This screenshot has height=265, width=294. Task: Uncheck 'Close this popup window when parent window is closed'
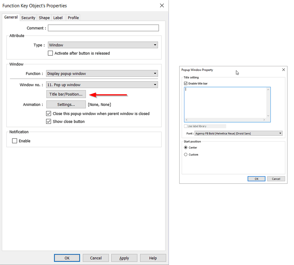(48, 113)
